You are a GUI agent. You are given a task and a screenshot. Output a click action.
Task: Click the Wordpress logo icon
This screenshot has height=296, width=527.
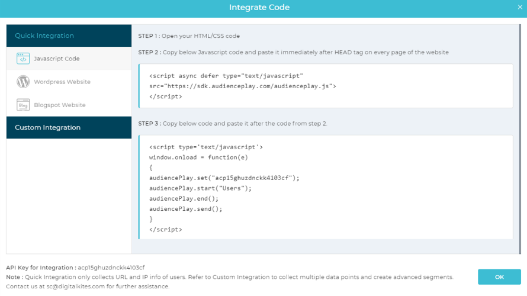[23, 82]
